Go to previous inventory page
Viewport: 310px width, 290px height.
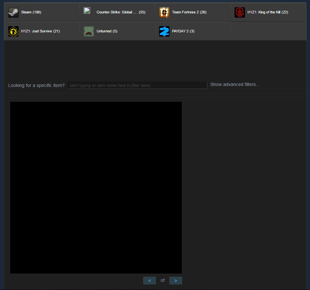point(150,281)
